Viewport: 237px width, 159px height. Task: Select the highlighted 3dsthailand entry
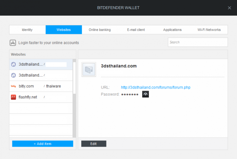coord(41,65)
